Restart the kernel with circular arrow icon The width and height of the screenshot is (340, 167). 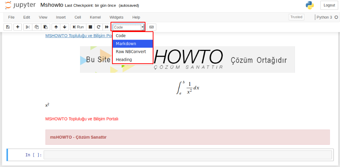99,27
